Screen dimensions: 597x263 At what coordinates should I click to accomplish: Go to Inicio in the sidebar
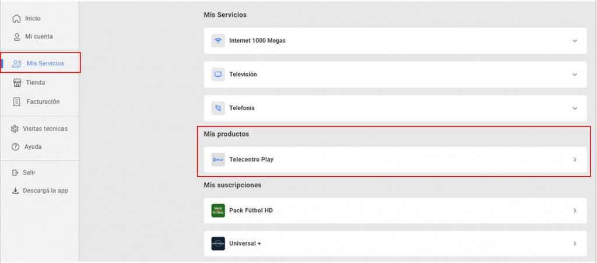coord(33,19)
